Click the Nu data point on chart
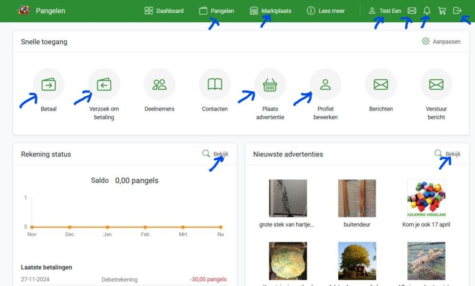The width and height of the screenshot is (475, 286). (x=221, y=227)
